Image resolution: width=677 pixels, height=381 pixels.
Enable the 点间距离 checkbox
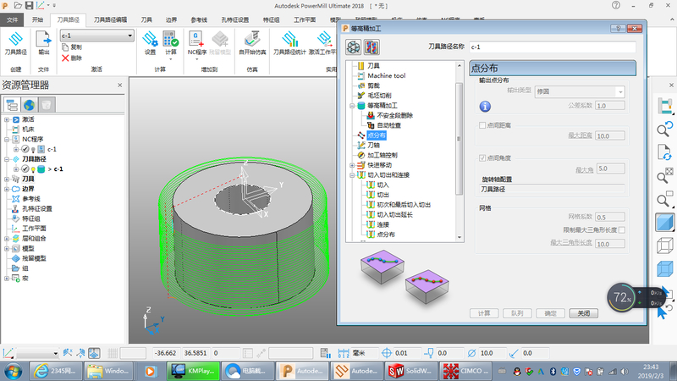click(x=482, y=124)
